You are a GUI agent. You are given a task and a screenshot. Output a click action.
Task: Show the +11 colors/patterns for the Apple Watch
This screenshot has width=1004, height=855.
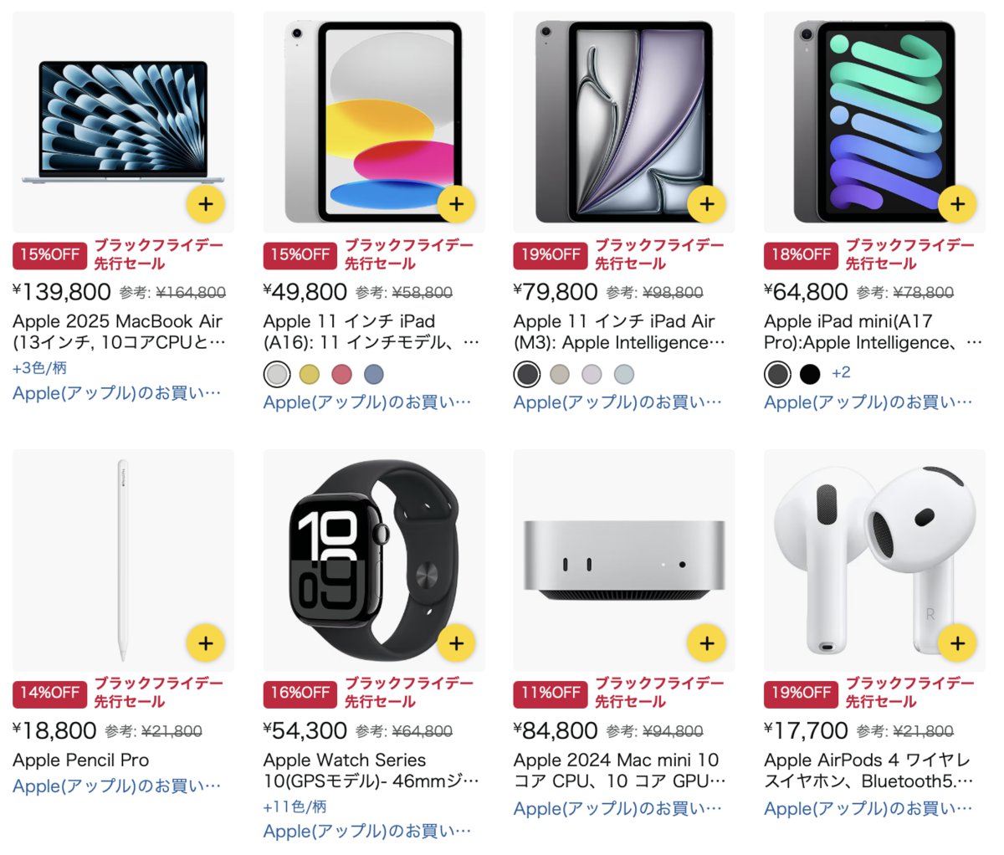(295, 806)
